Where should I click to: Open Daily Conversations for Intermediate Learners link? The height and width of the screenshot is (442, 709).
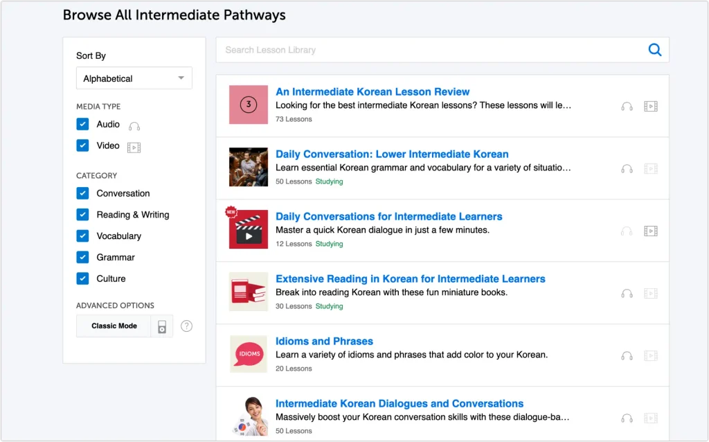pyautogui.click(x=389, y=217)
